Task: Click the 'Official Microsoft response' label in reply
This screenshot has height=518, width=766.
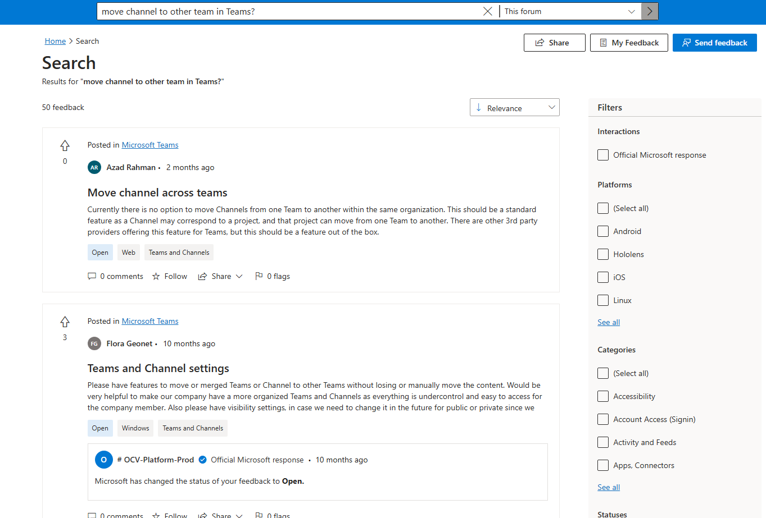Action: coord(257,460)
